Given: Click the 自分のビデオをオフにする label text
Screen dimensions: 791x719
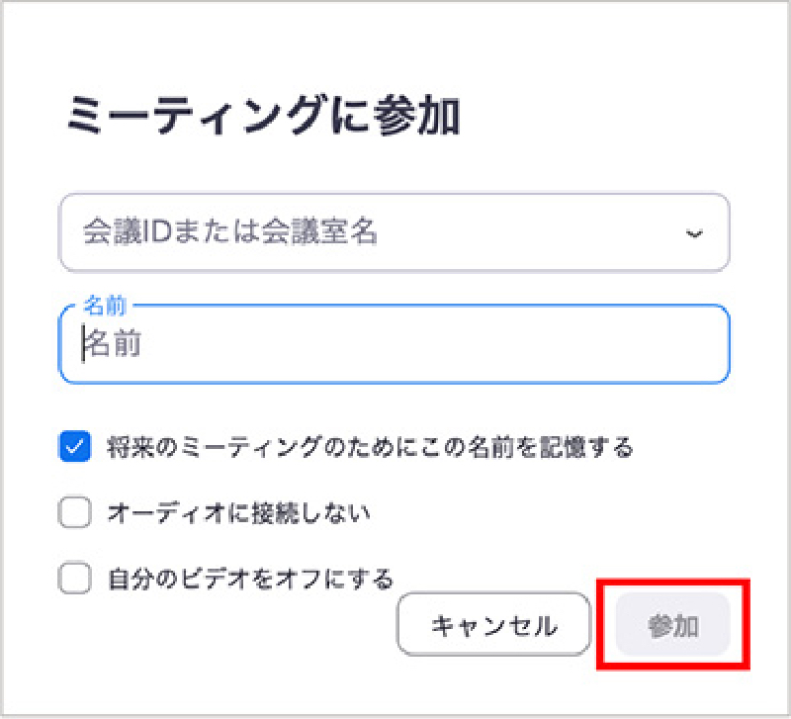Looking at the screenshot, I should [x=250, y=579].
